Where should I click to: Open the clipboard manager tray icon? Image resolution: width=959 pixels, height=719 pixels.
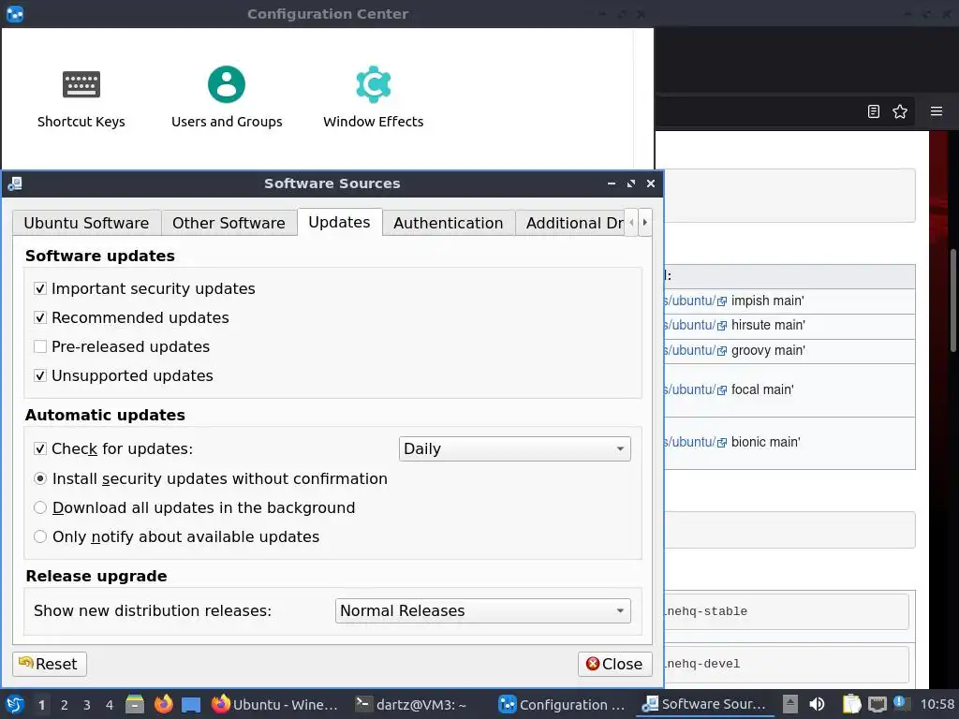pyautogui.click(x=851, y=704)
